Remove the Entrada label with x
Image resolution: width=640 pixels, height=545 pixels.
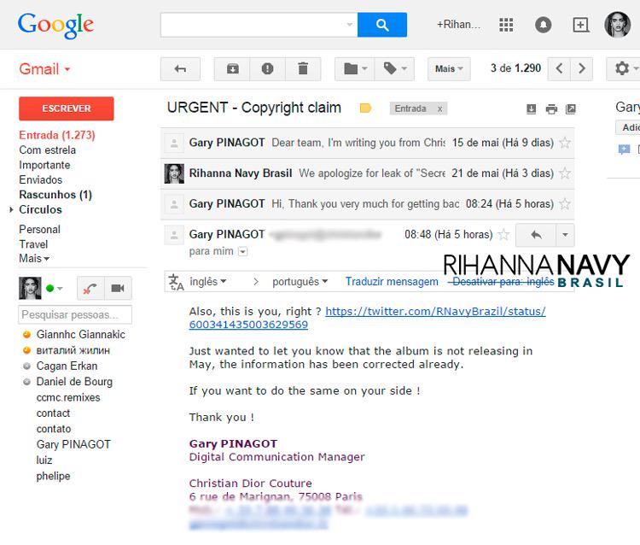[439, 108]
